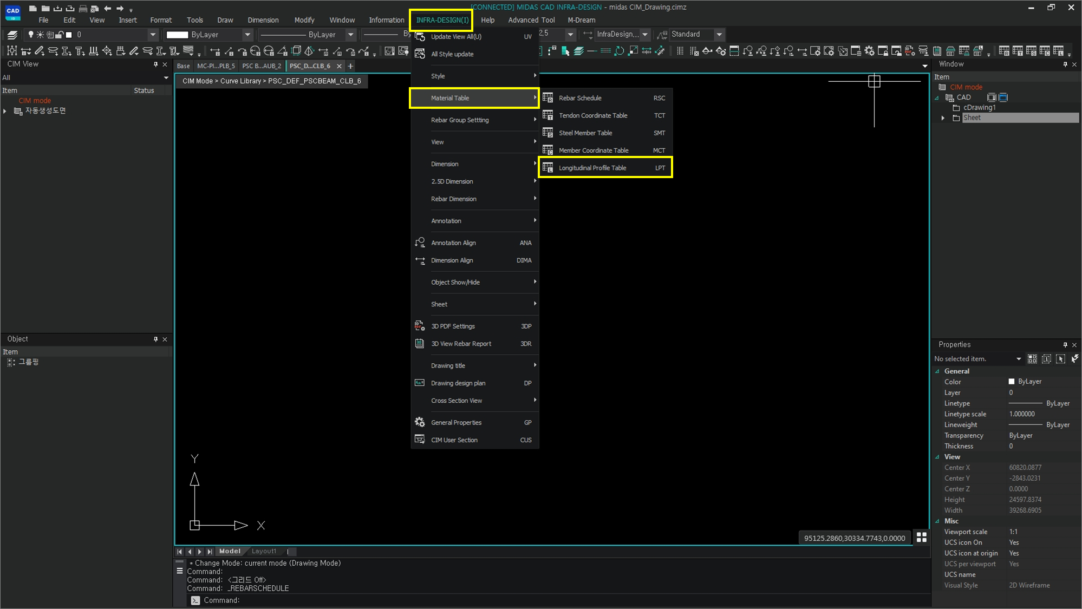Add a new drawing tab with plus
The image size is (1082, 609).
point(350,66)
